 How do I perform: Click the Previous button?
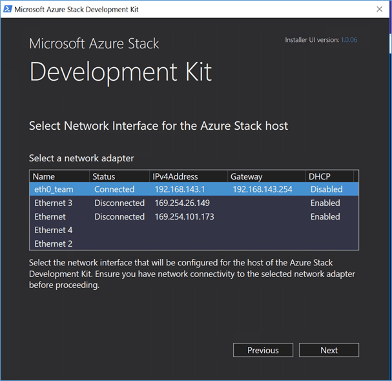click(x=263, y=350)
